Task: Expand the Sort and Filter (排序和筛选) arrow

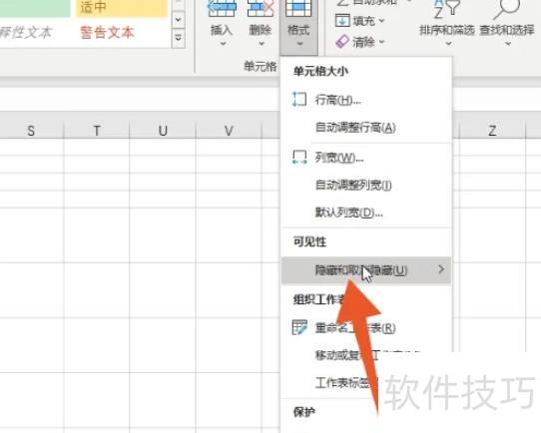Action: coord(448,44)
